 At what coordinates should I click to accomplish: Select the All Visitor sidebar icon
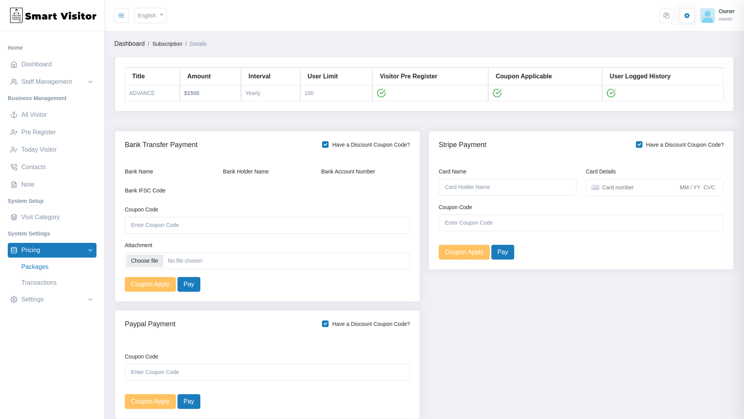tap(14, 114)
